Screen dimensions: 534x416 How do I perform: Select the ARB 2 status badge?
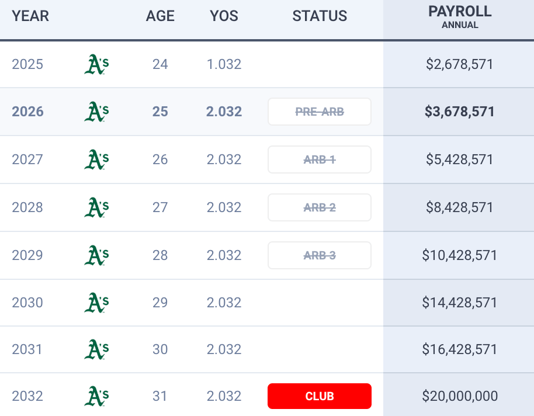[x=320, y=207]
